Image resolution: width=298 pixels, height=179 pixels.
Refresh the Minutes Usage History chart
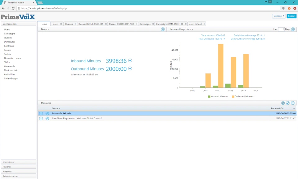(x=293, y=29)
